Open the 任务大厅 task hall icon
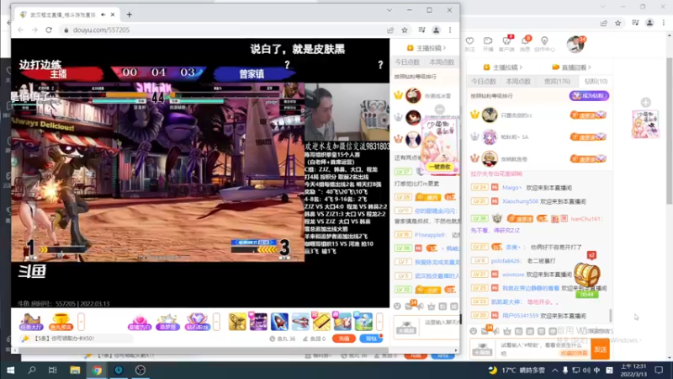 (31, 322)
